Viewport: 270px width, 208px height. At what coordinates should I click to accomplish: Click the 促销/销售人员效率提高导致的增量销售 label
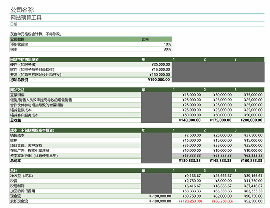pos(41,100)
